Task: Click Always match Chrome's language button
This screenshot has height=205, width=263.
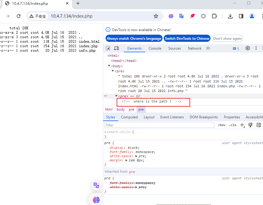Action: point(134,39)
